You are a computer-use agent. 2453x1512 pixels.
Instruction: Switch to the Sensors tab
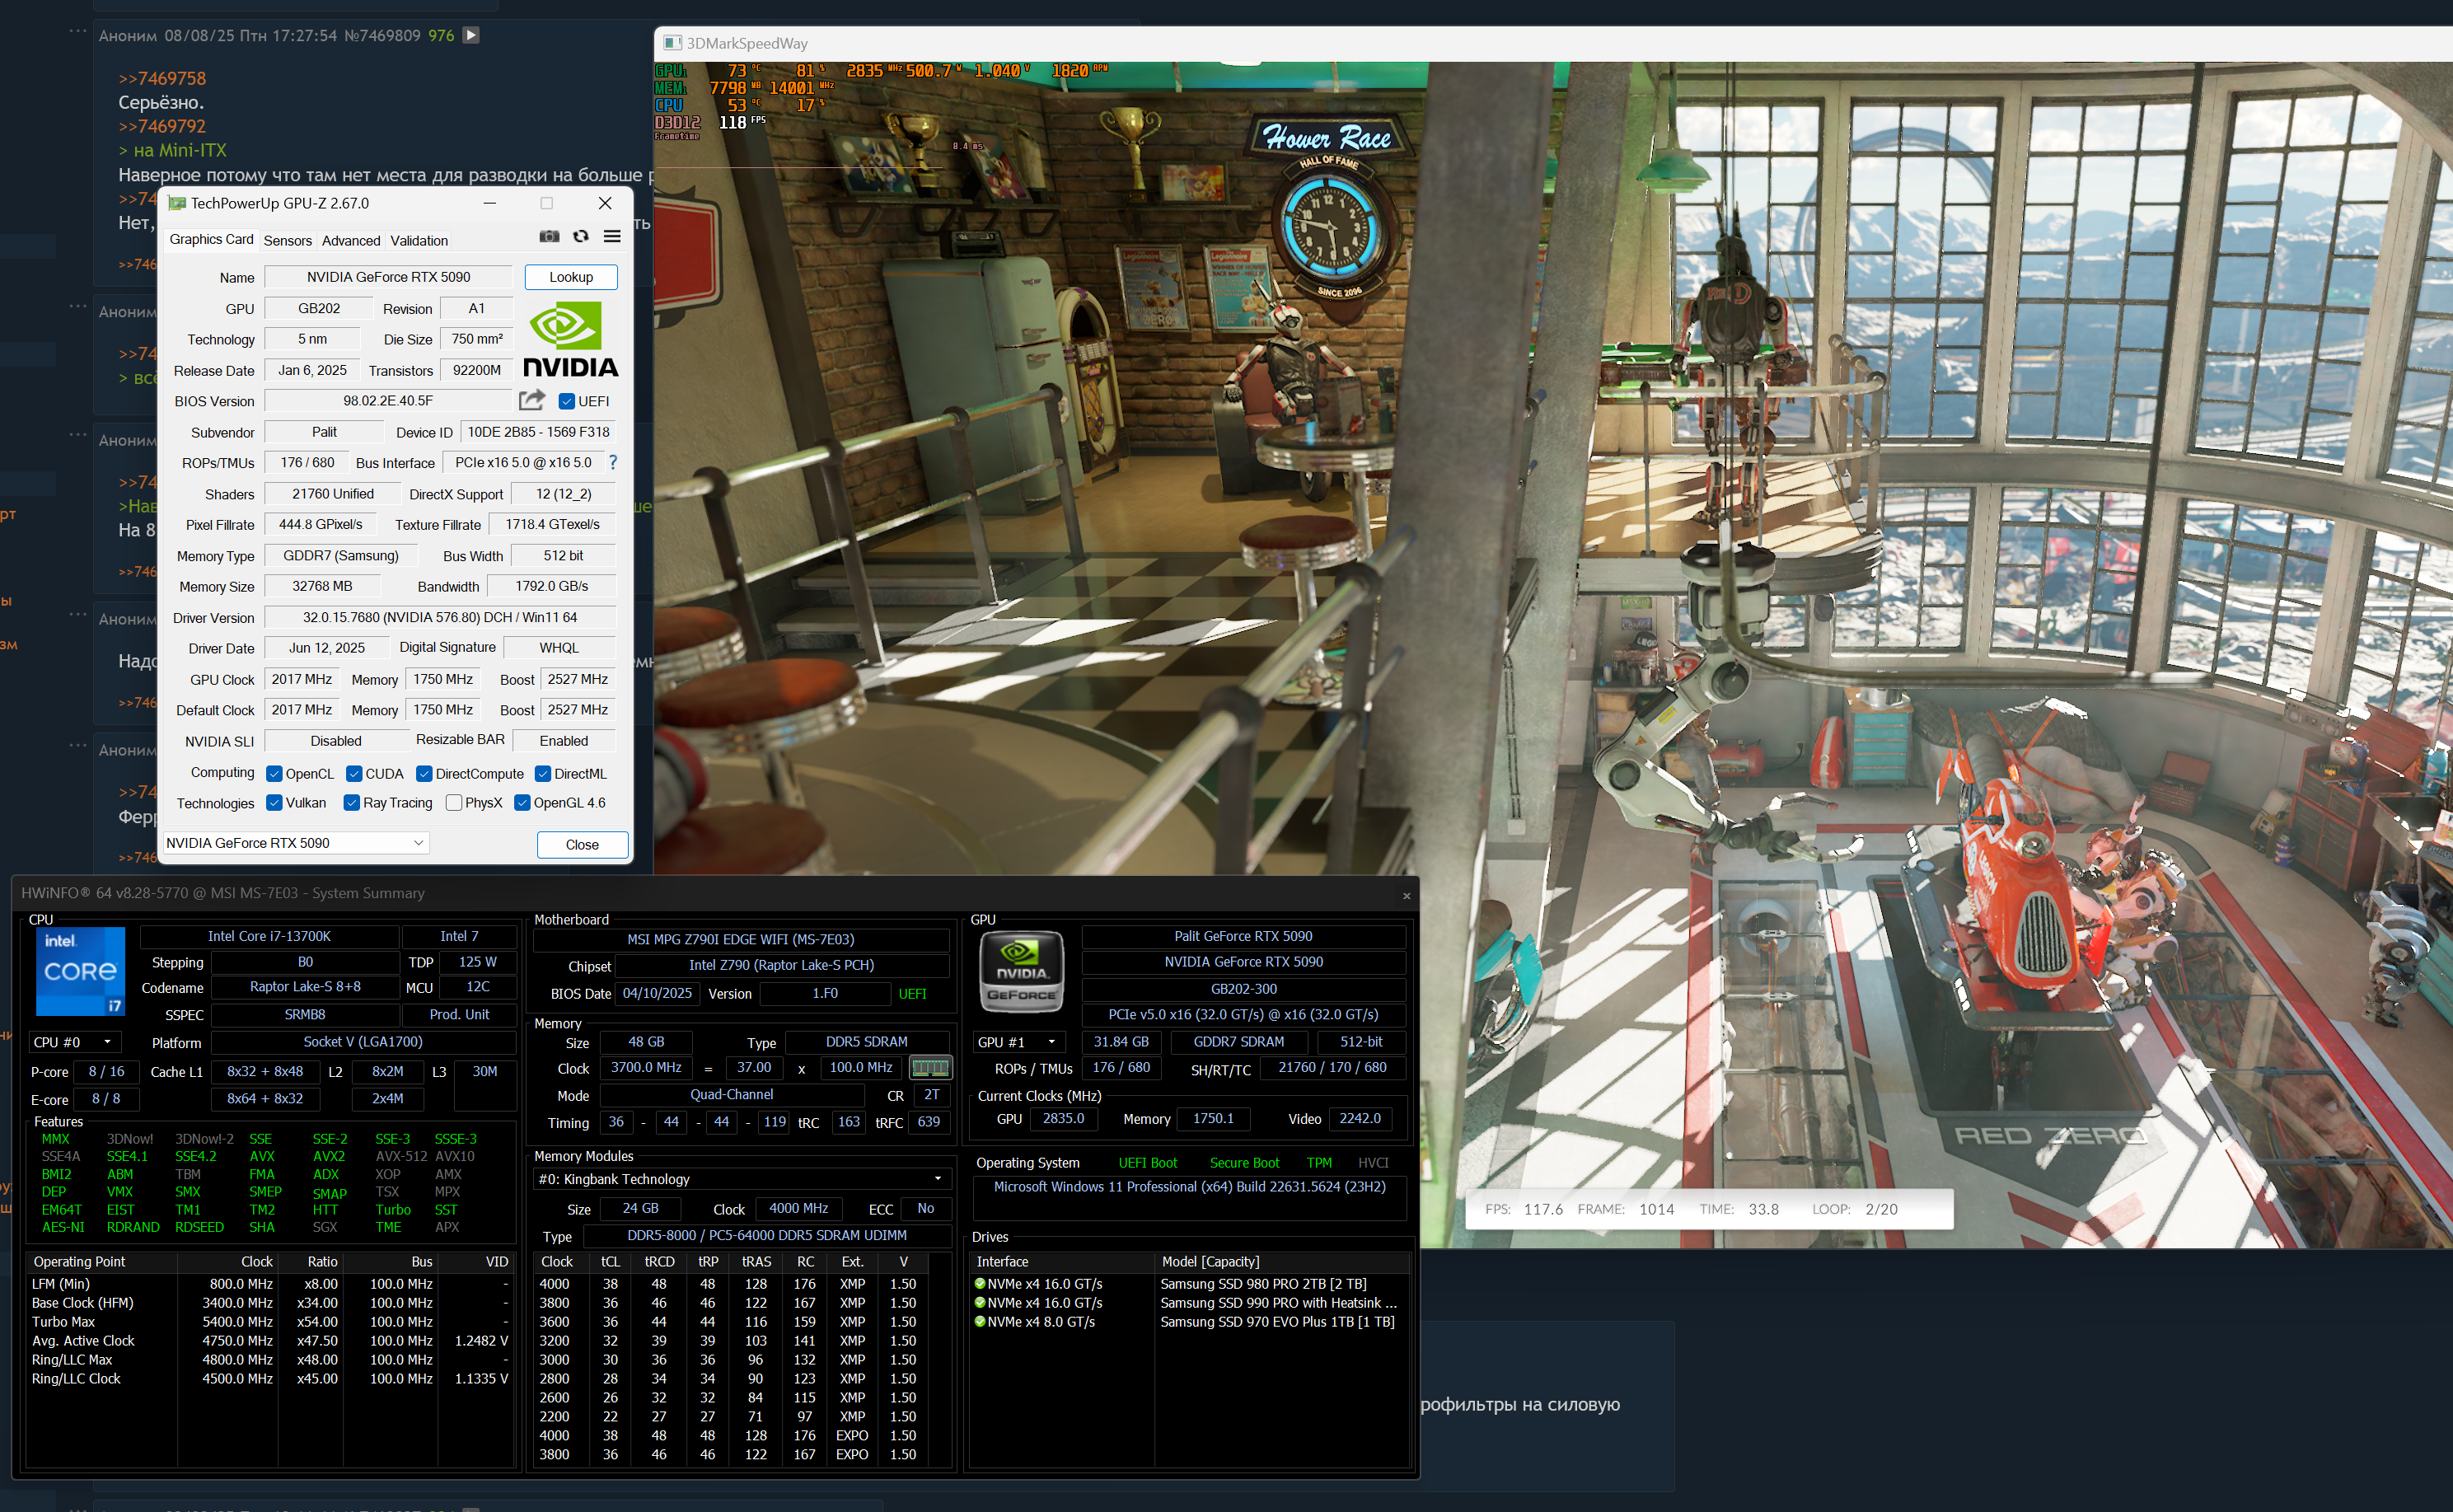[288, 241]
